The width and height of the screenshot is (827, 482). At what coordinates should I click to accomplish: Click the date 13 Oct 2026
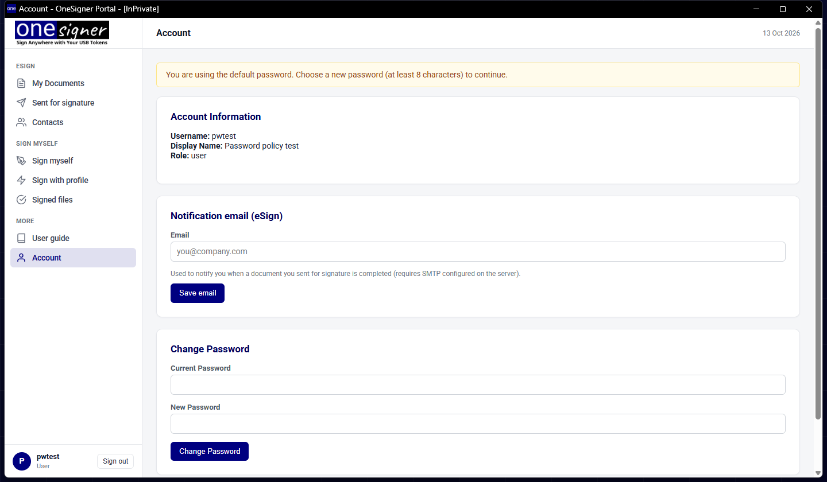(781, 33)
